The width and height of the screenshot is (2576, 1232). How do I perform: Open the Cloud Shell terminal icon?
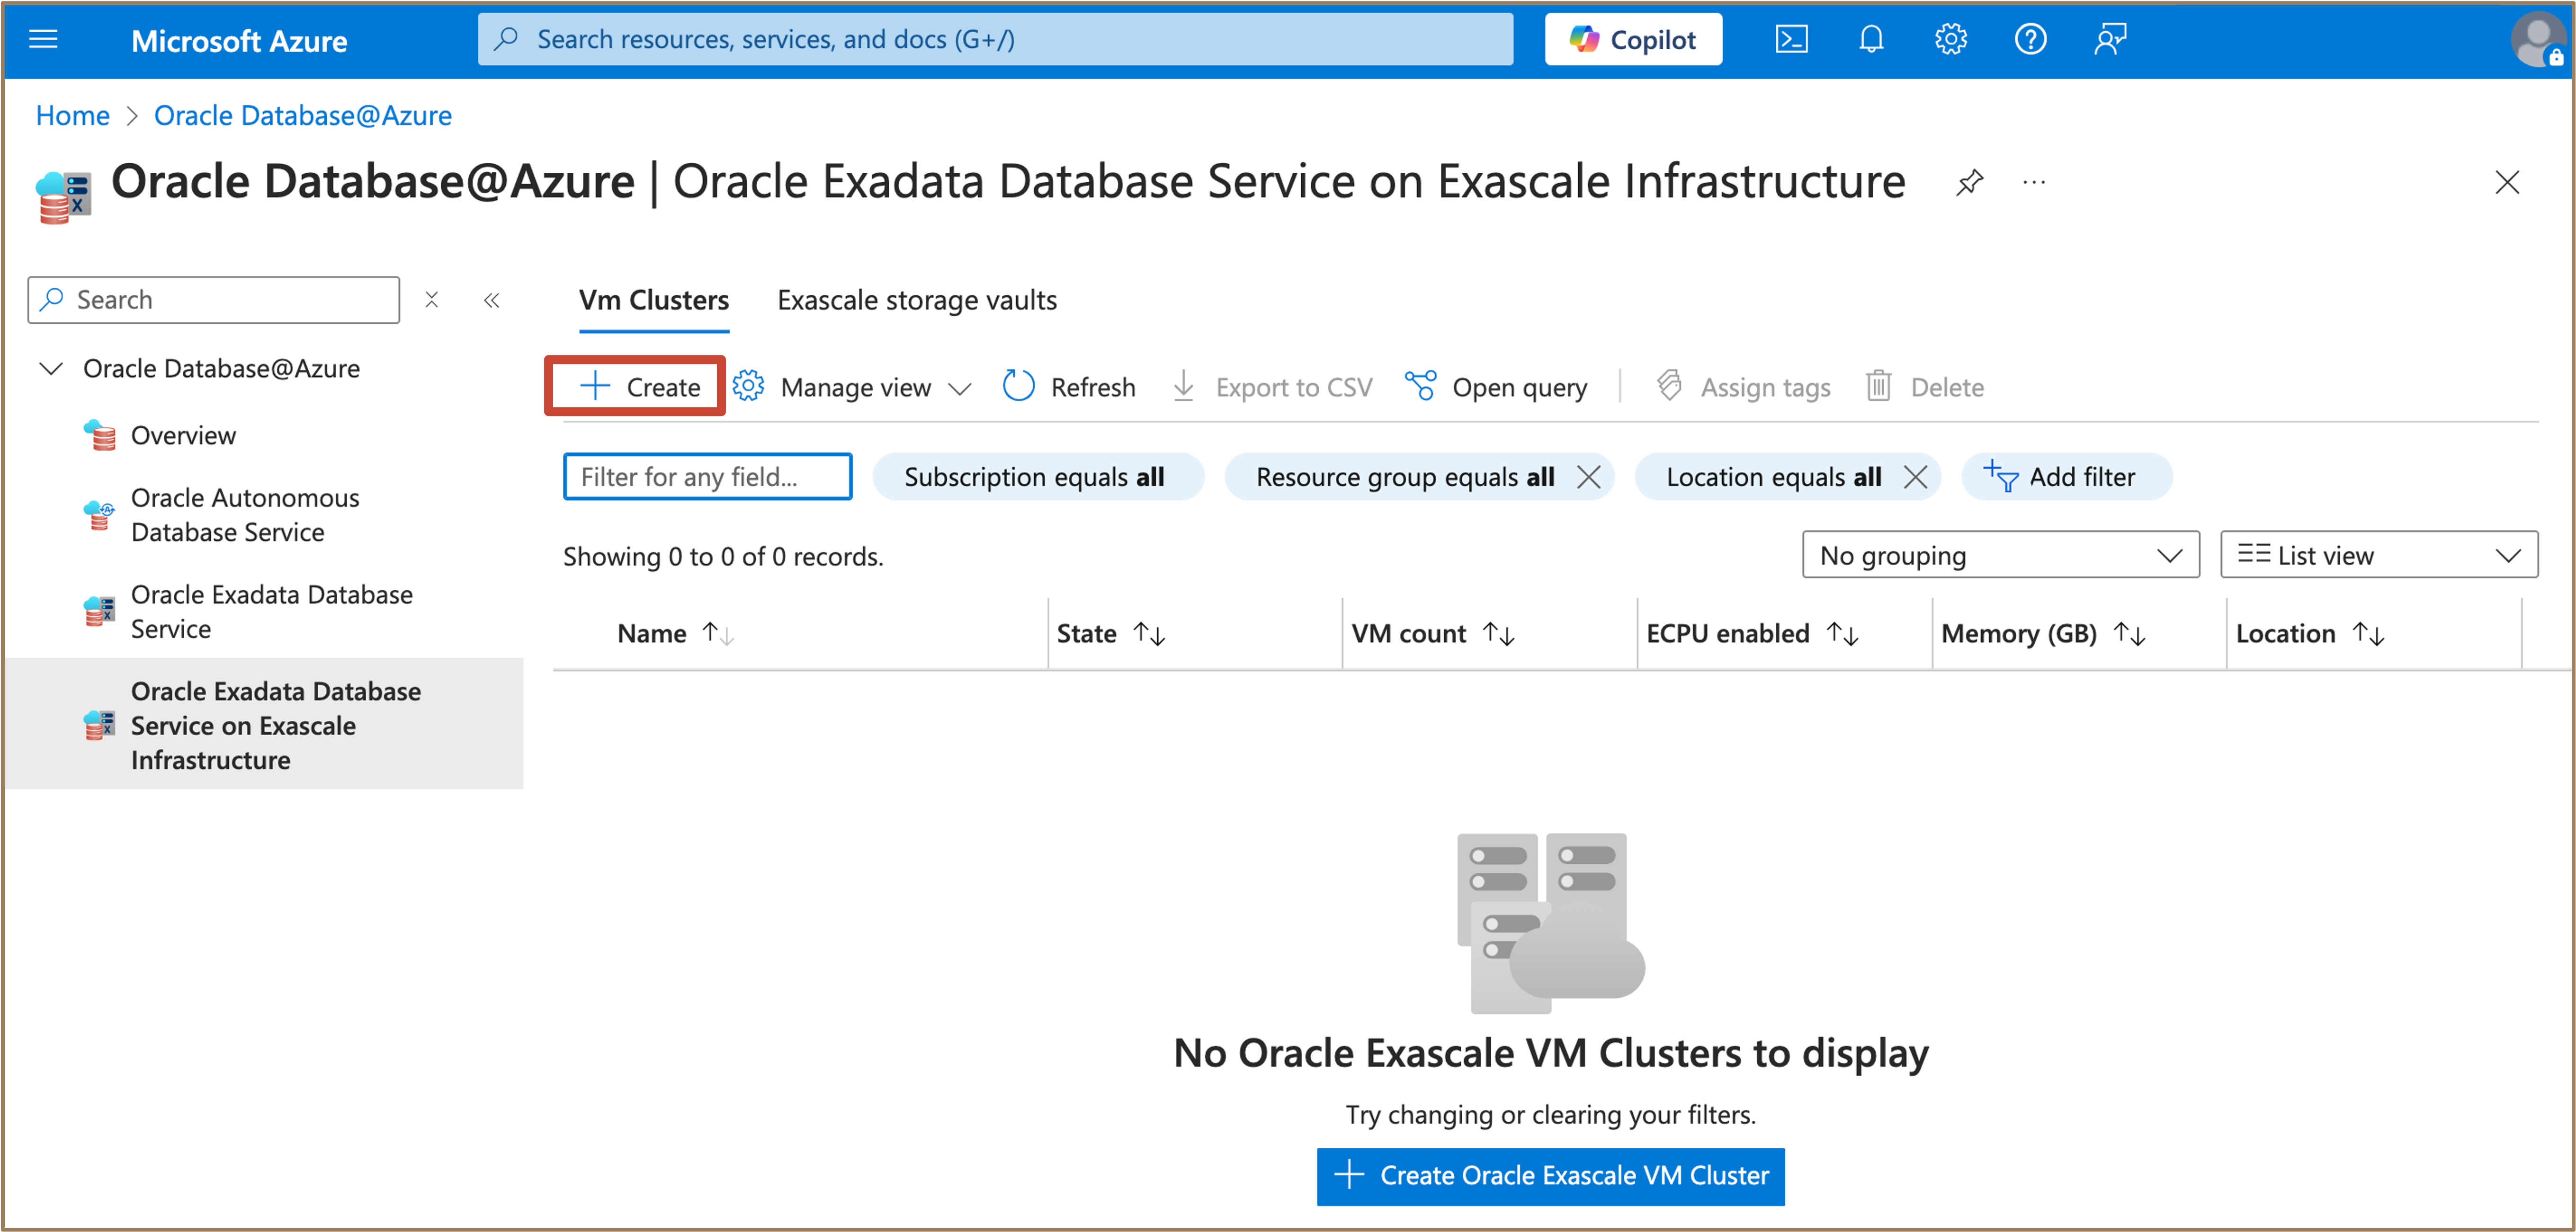pyautogui.click(x=1790, y=40)
